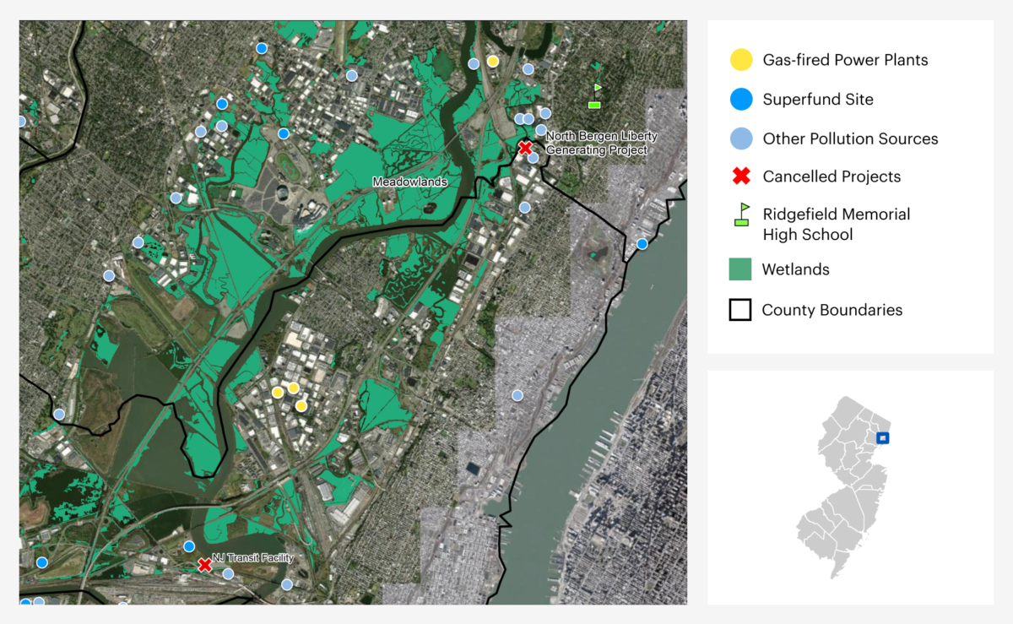Click the NJ Transit Facility map label
The image size is (1013, 624).
252,557
